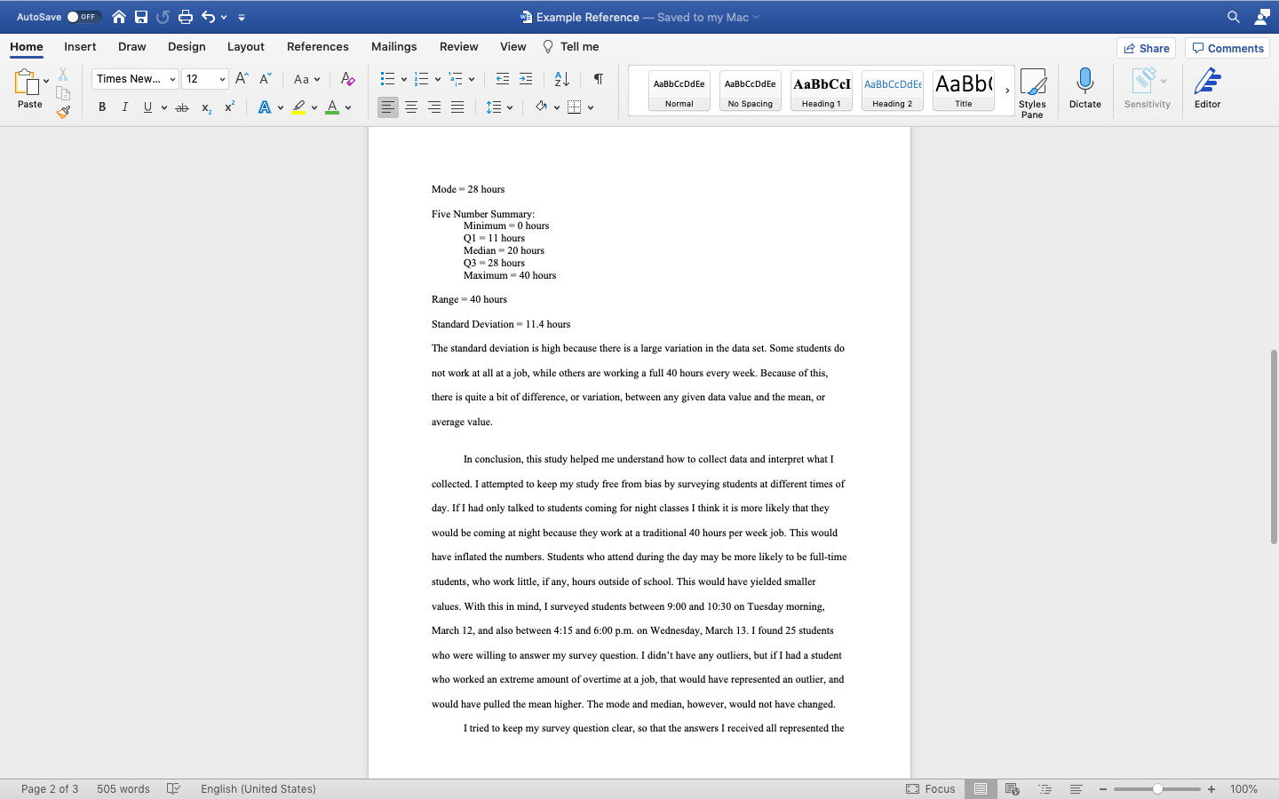Select the Format Painter brush
Screen dimensions: 1279x799
[x=63, y=112]
